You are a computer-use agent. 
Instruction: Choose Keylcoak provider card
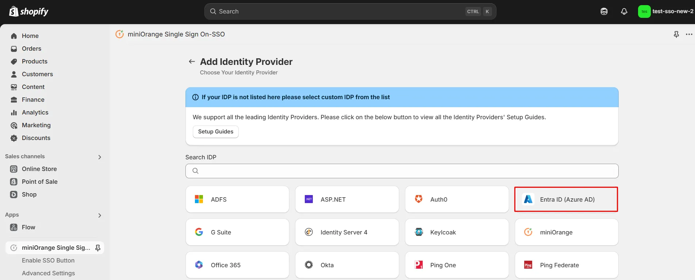point(457,232)
